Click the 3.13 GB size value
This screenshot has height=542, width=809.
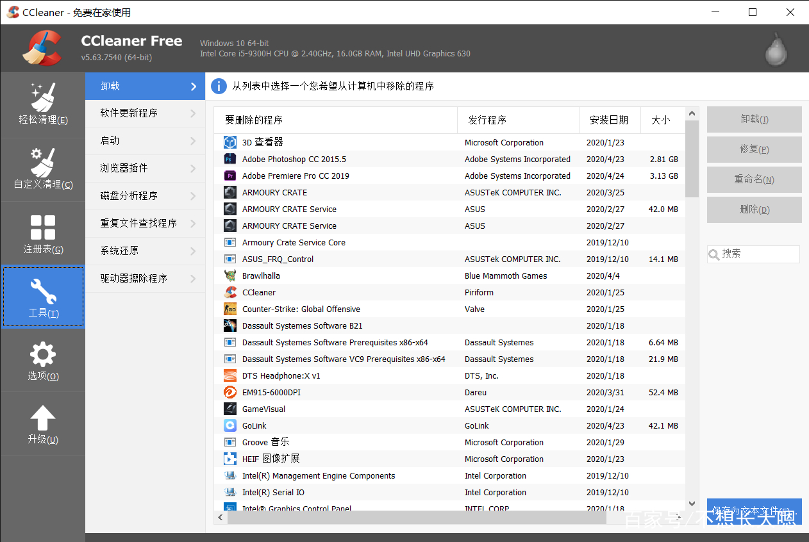pyautogui.click(x=663, y=176)
